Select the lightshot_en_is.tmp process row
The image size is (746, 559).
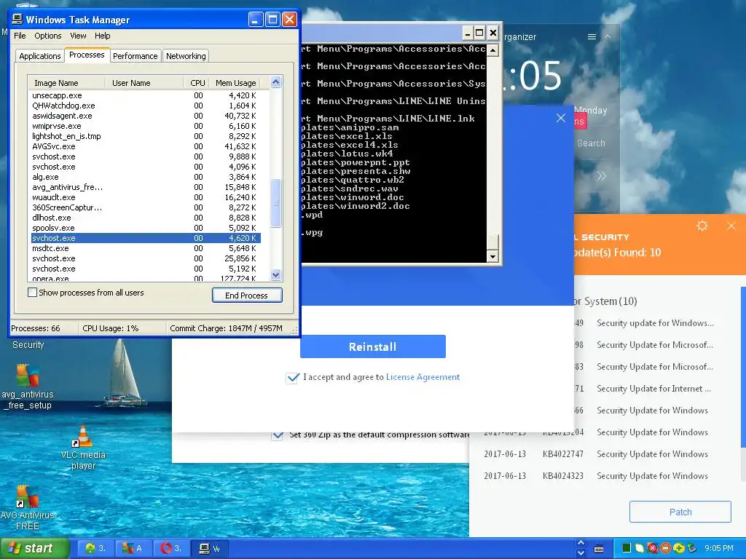pyautogui.click(x=146, y=136)
